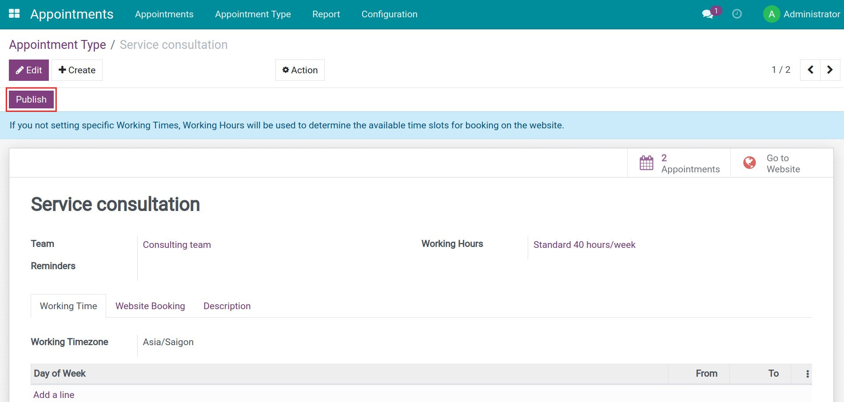Switch to the Website Booking tab
The height and width of the screenshot is (402, 844).
150,306
